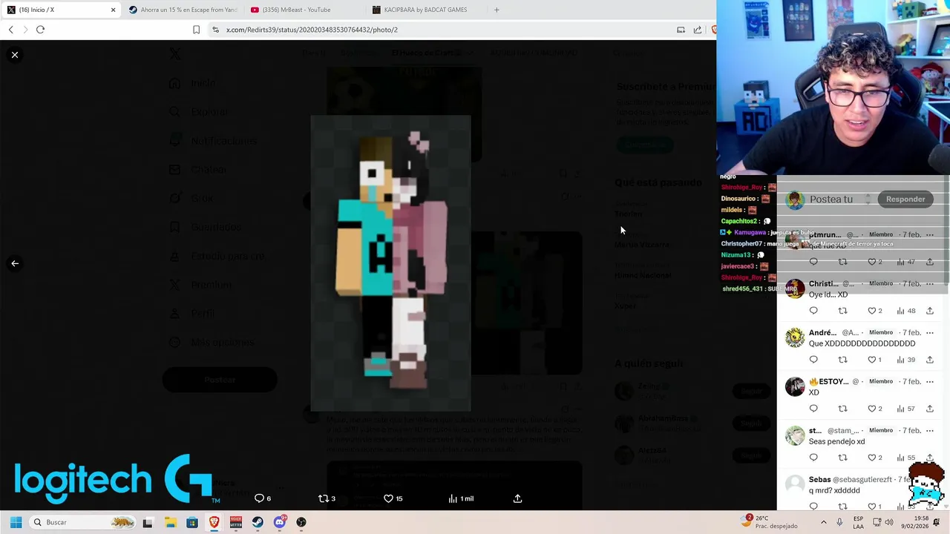Screen dimensions: 950x534
Task: Focus the 'Postea tu' reply field
Action: pyautogui.click(x=831, y=200)
